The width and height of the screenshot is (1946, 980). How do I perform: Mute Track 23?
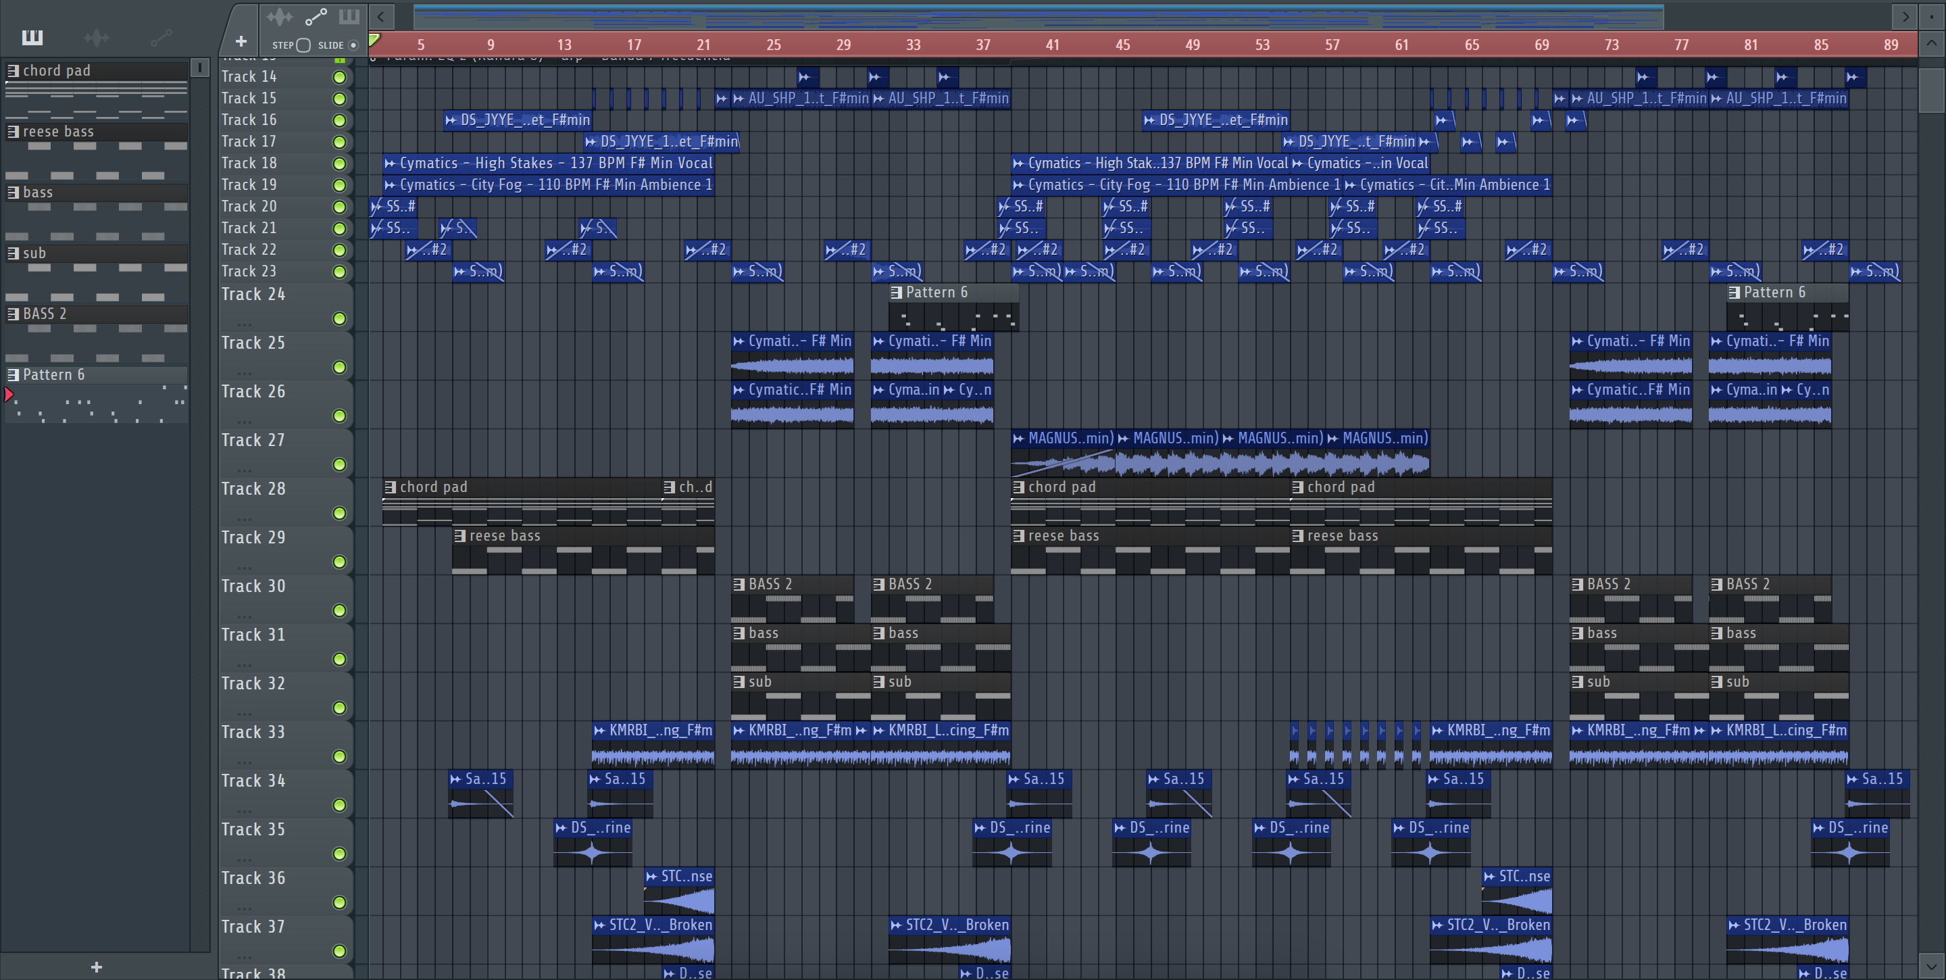click(x=340, y=272)
